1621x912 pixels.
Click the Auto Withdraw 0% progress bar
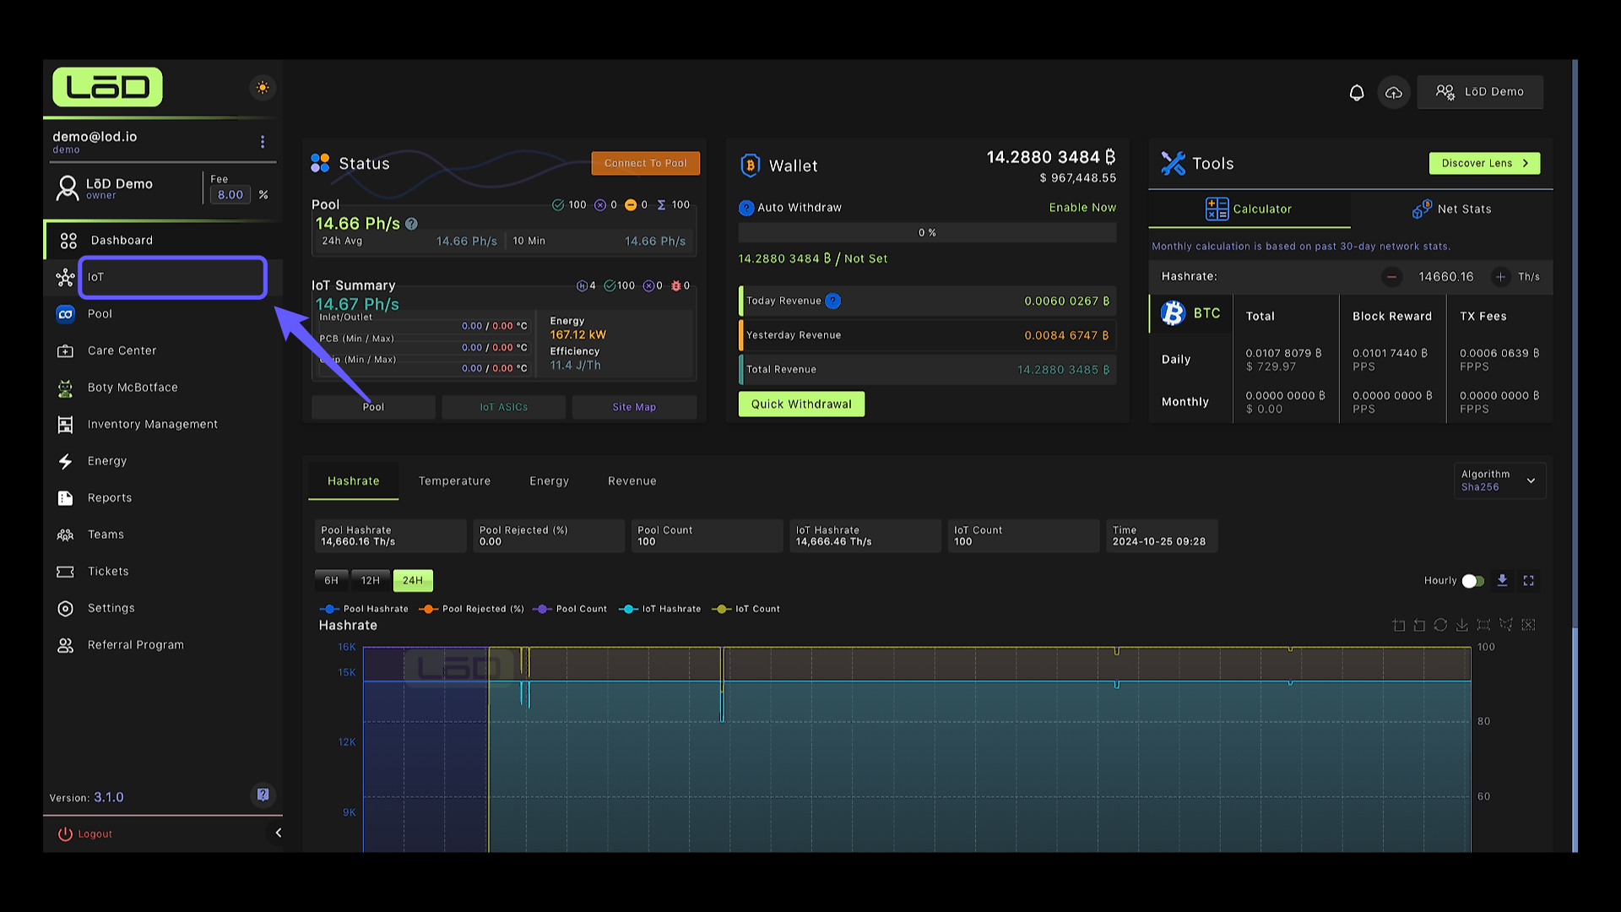point(927,233)
